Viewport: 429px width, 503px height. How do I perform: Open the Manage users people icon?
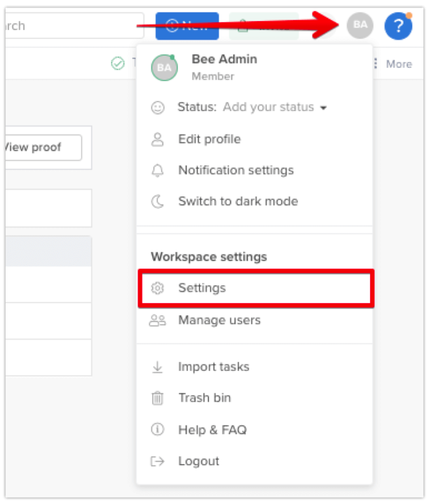[157, 320]
